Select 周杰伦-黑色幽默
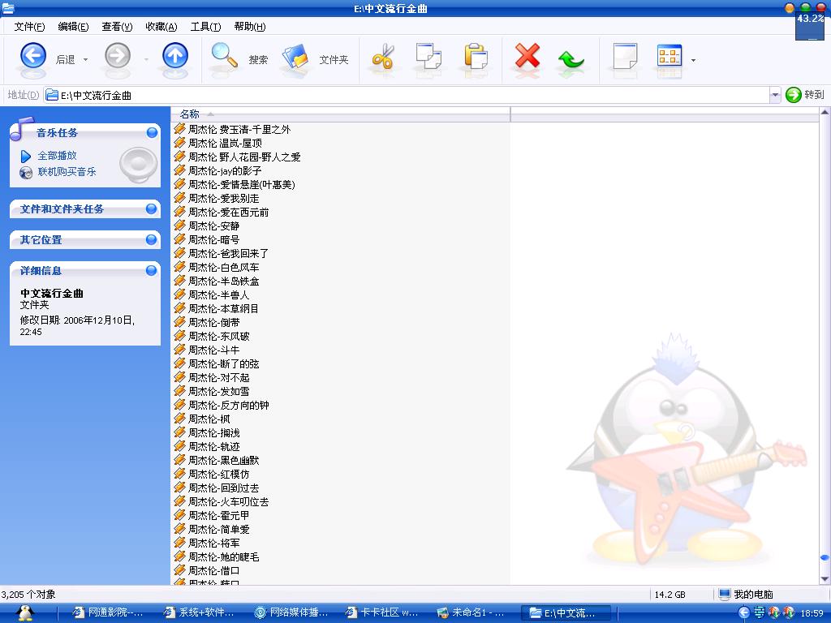831x623 pixels. pyautogui.click(x=224, y=460)
